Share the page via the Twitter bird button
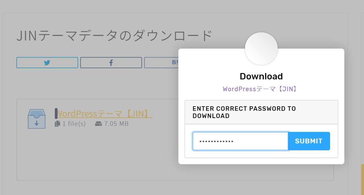Screen dimensions: 364x195 click(47, 63)
